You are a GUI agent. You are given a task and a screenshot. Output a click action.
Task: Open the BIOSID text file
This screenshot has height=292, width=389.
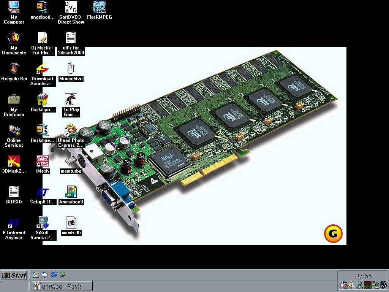tap(14, 192)
